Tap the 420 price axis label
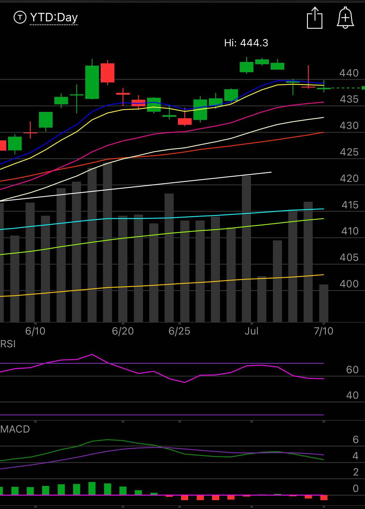 coord(349,178)
